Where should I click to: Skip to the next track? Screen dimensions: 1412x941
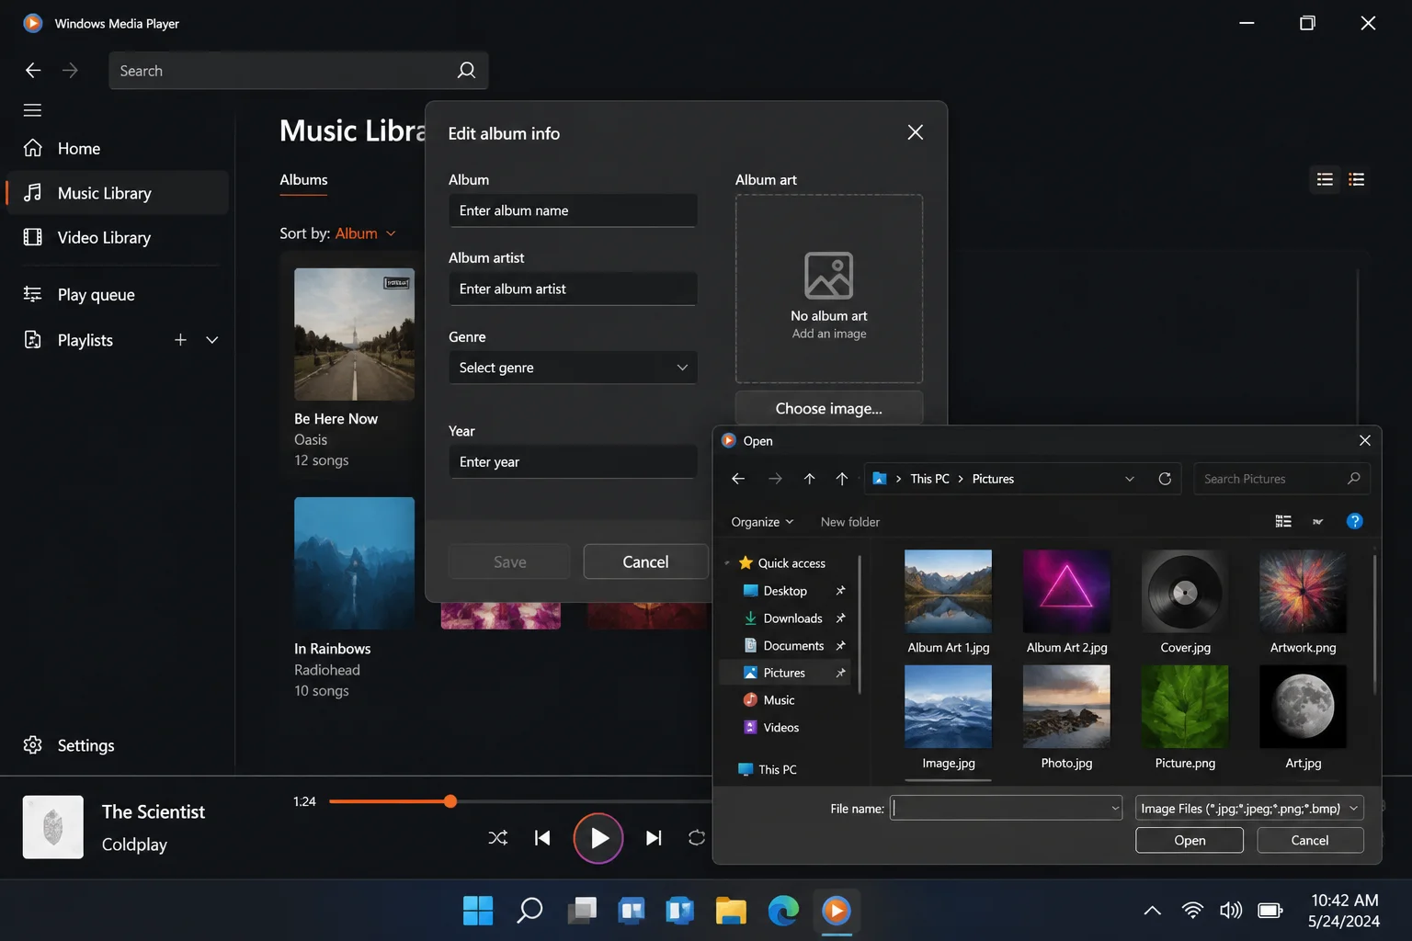[654, 837]
